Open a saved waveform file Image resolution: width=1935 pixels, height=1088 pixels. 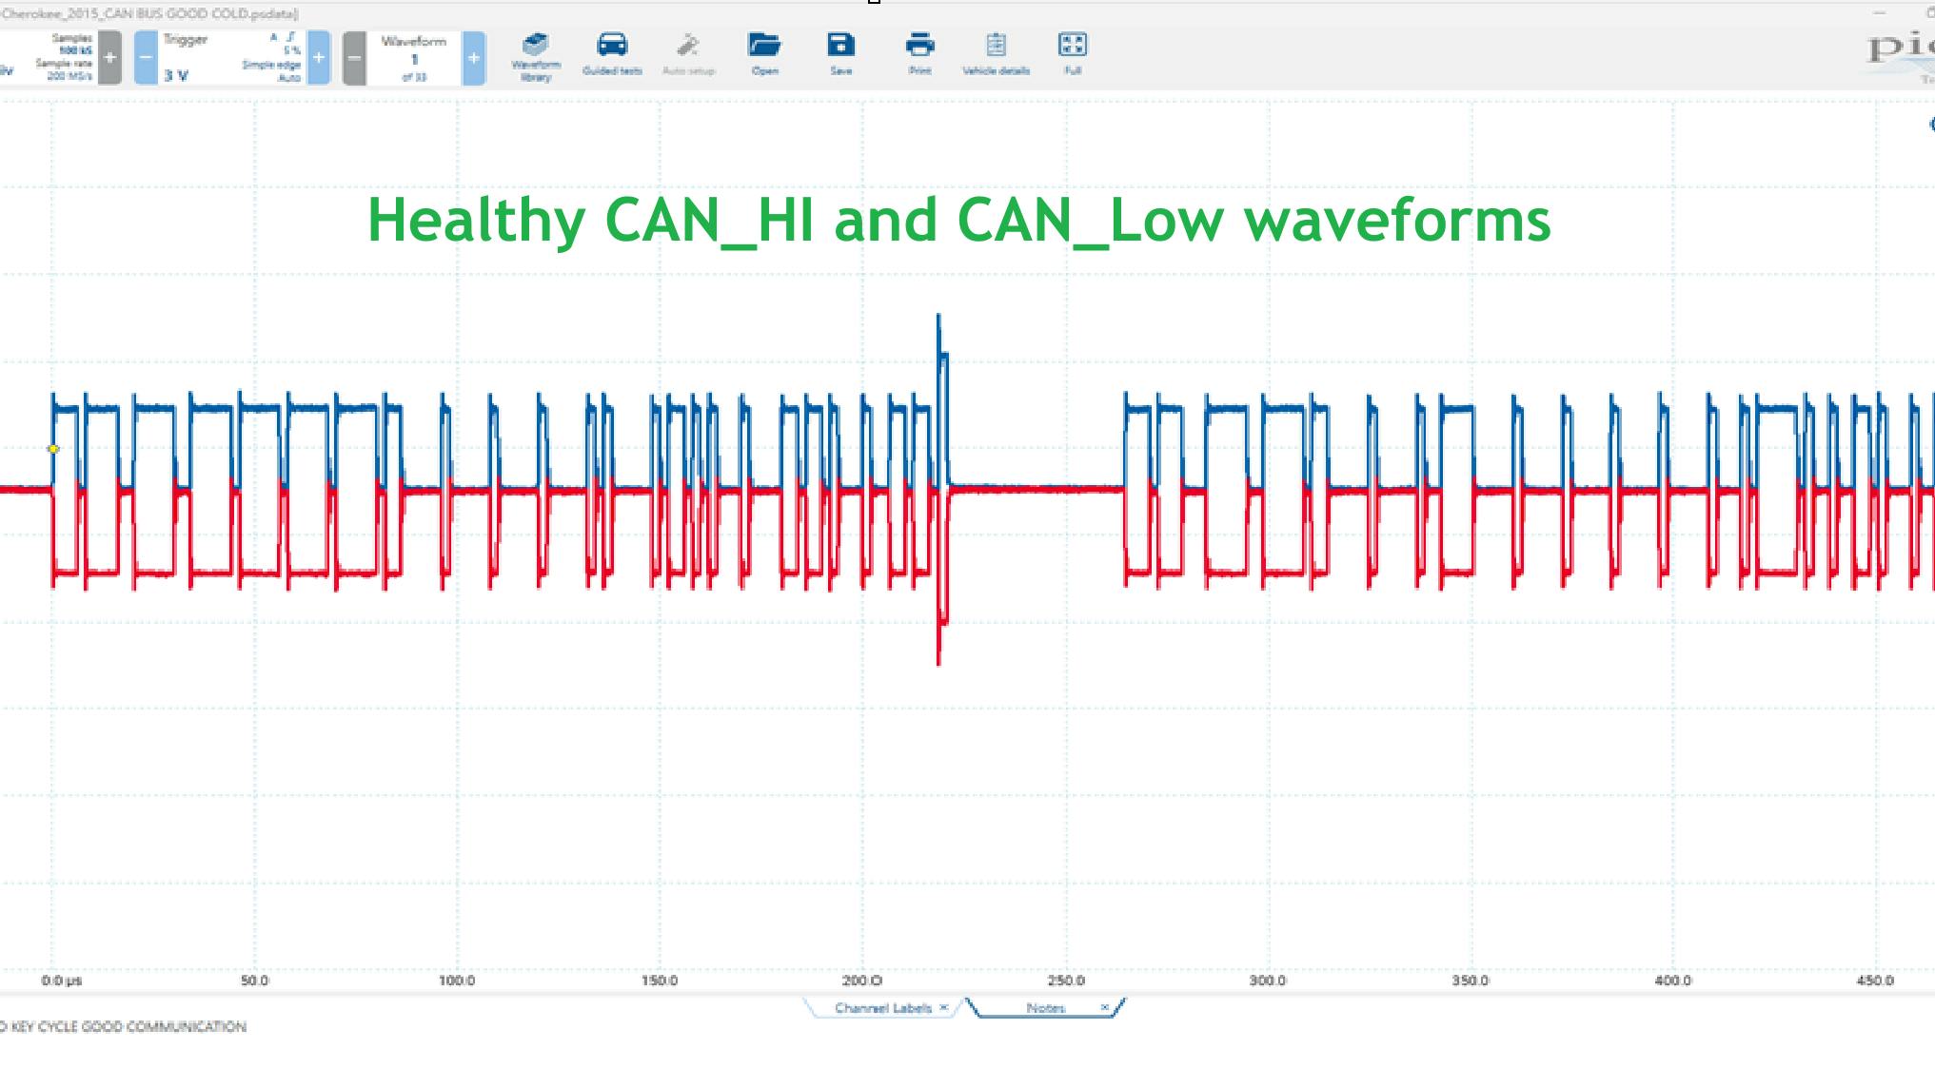click(764, 52)
